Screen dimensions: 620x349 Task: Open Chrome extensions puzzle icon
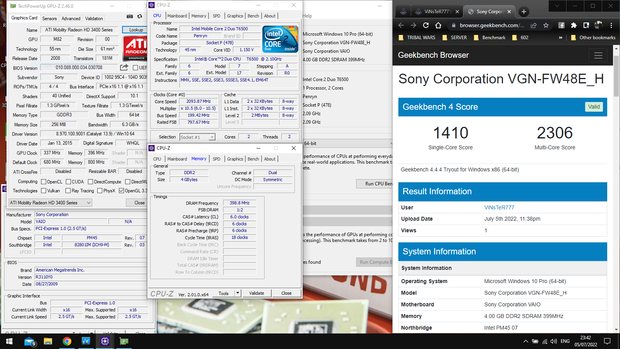coord(574,25)
